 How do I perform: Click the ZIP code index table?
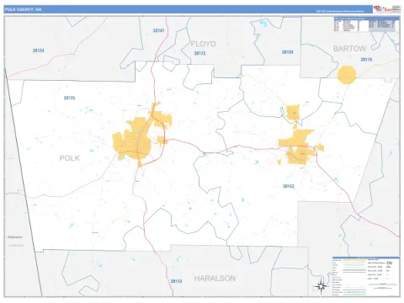[365, 24]
